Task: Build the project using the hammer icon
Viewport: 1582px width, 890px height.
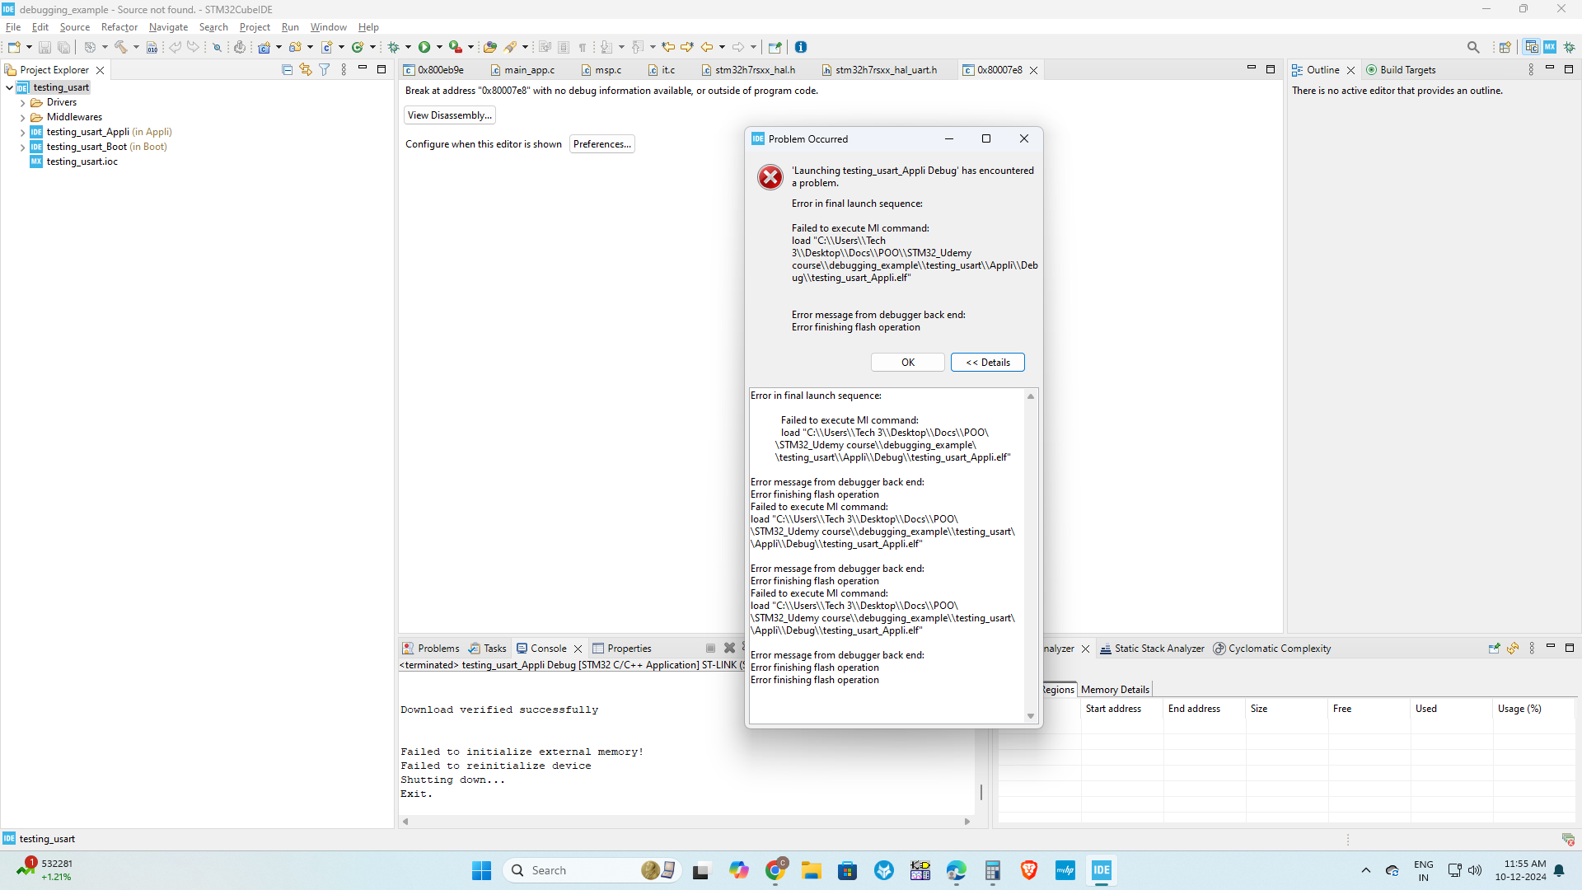Action: tap(122, 47)
